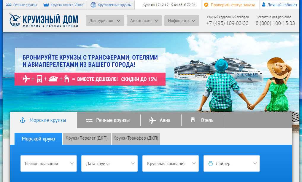Image resolution: width=302 pixels, height=182 pixels.
Task: Expand the Лайнер dropdown
Action: tap(232, 163)
